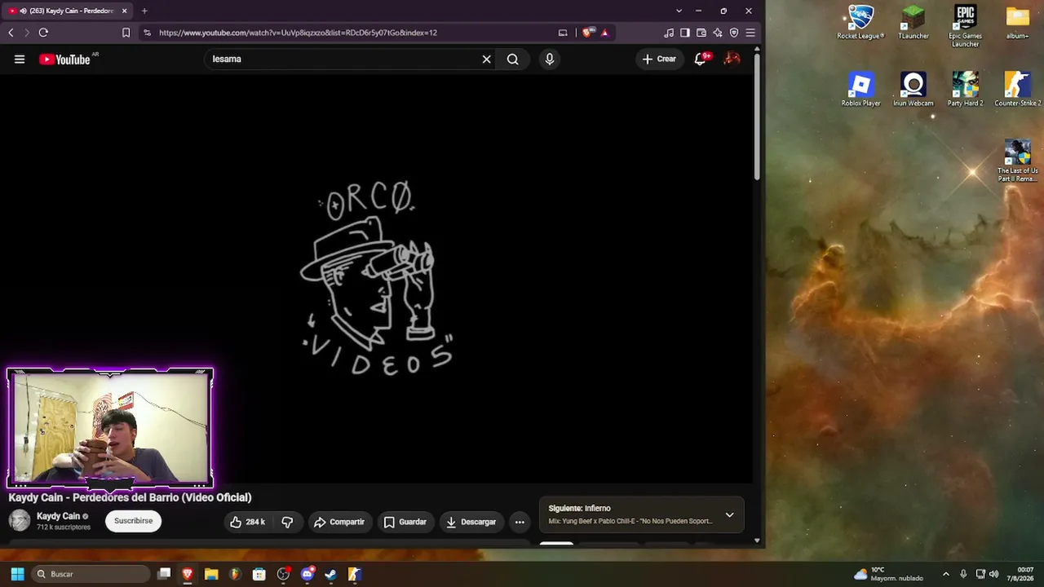Bookmark this page in the browser toolbar

pos(126,33)
